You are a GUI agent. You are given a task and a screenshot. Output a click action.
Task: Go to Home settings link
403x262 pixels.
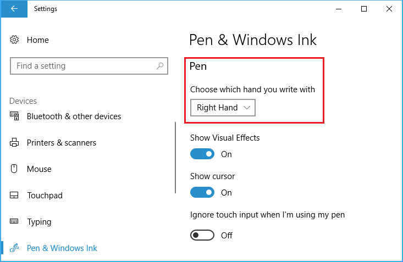coord(38,40)
